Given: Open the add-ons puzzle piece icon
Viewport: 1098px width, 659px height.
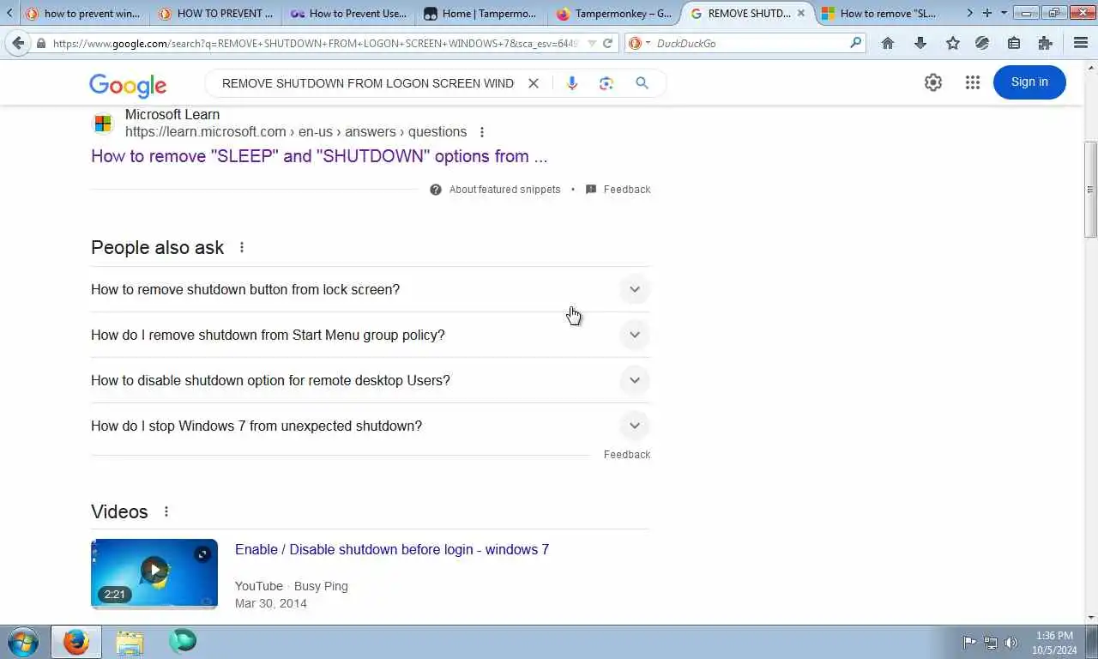Looking at the screenshot, I should (1045, 43).
